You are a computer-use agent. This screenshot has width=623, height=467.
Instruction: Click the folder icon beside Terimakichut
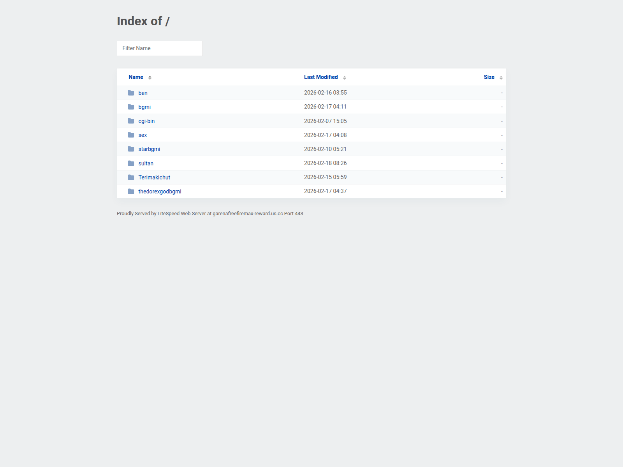coord(131,177)
